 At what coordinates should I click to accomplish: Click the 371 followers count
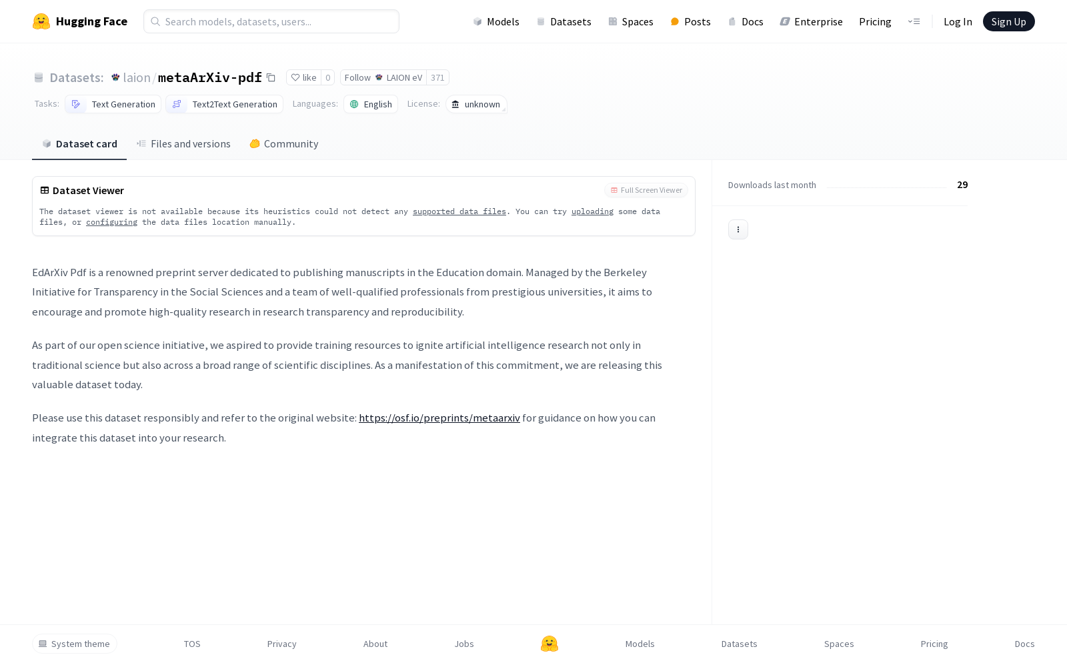[x=437, y=77]
